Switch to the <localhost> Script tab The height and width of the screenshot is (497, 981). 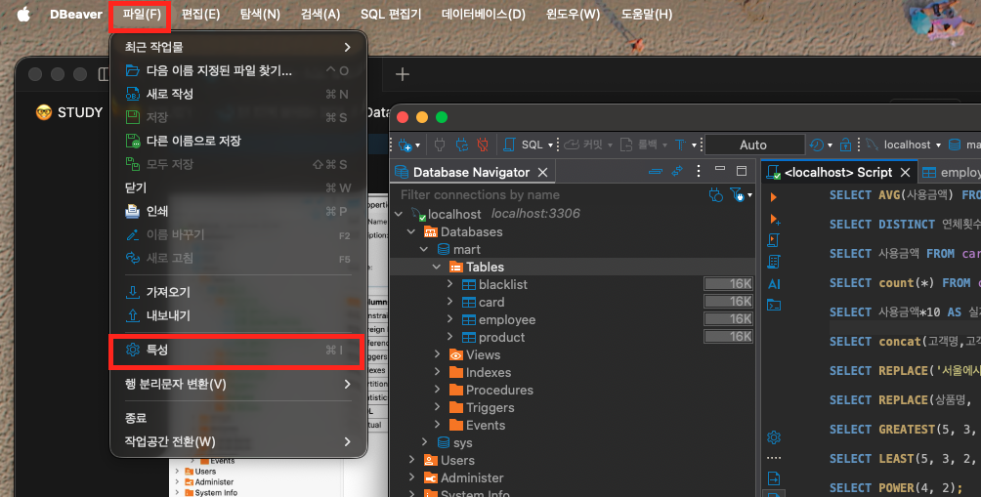[x=837, y=172]
